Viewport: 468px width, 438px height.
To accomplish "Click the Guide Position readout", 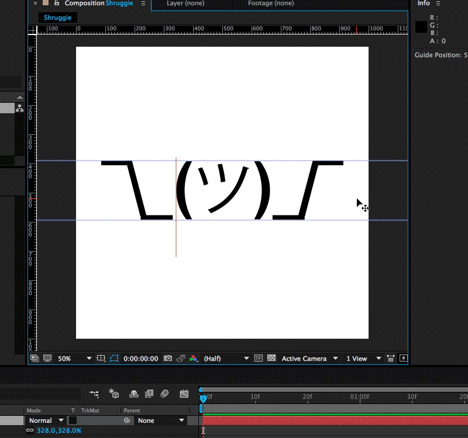I will pos(441,55).
